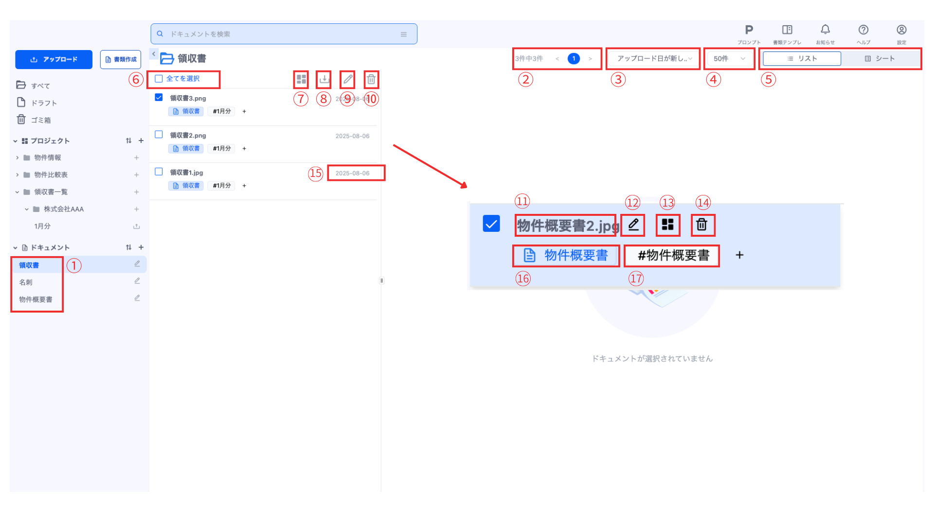The image size is (934, 525).
Task: Click the blue アップロード button
Action: click(x=54, y=59)
